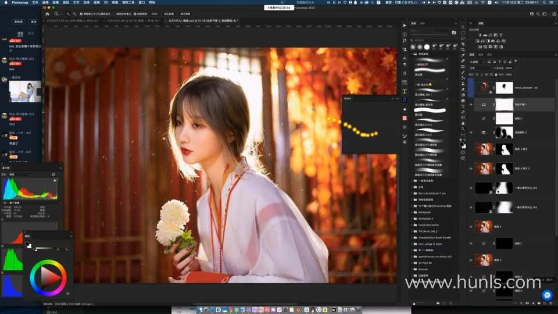The width and height of the screenshot is (558, 314).
Task: Select the Hand tool
Action: pyautogui.click(x=463, y=123)
